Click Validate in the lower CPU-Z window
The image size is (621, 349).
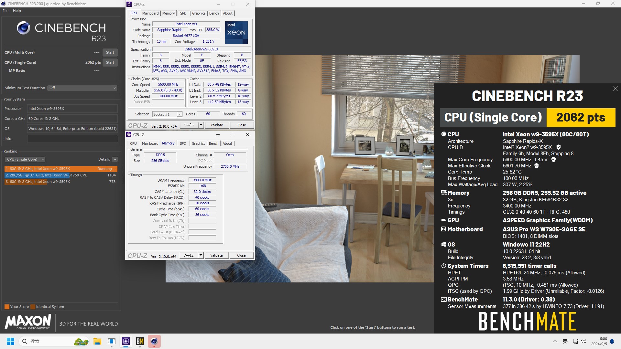[216, 255]
